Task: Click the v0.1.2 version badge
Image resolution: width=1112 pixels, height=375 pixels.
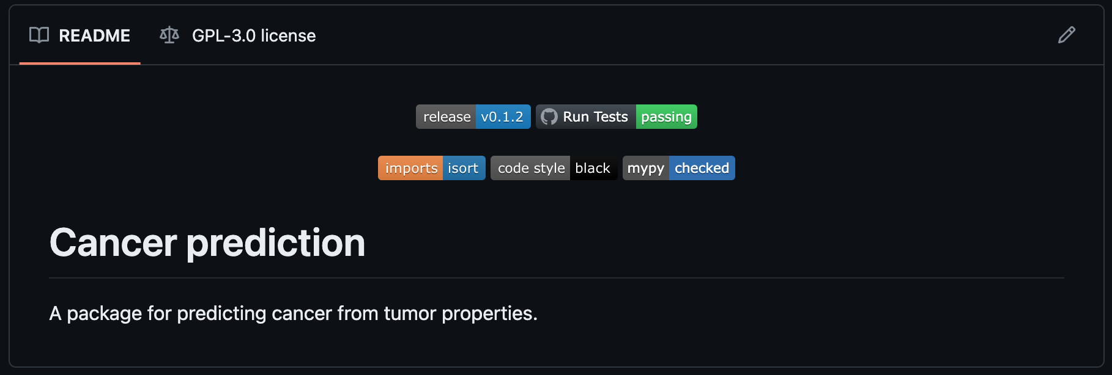Action: click(x=502, y=117)
